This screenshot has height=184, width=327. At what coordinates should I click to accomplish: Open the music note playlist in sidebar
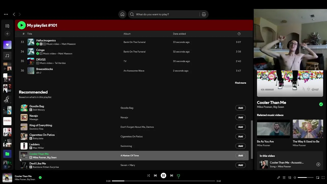click(7, 56)
